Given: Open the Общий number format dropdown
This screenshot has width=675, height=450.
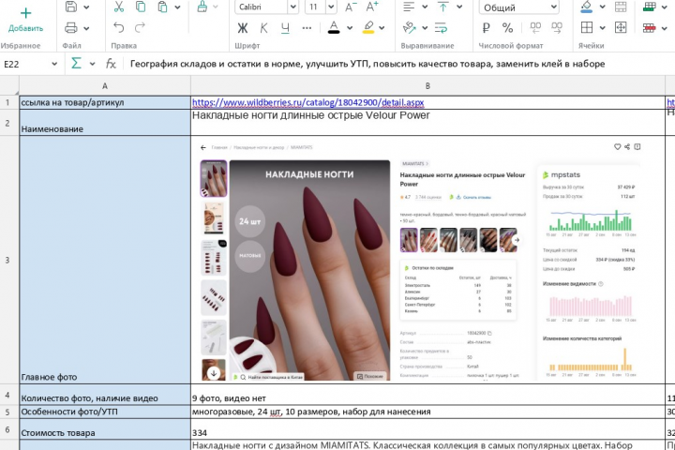Looking at the screenshot, I should tap(554, 7).
